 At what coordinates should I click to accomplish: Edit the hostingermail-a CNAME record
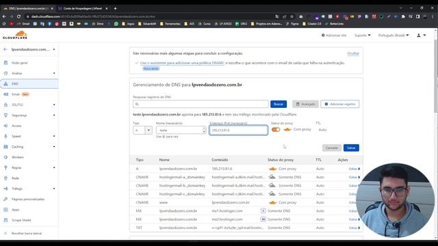(355, 177)
